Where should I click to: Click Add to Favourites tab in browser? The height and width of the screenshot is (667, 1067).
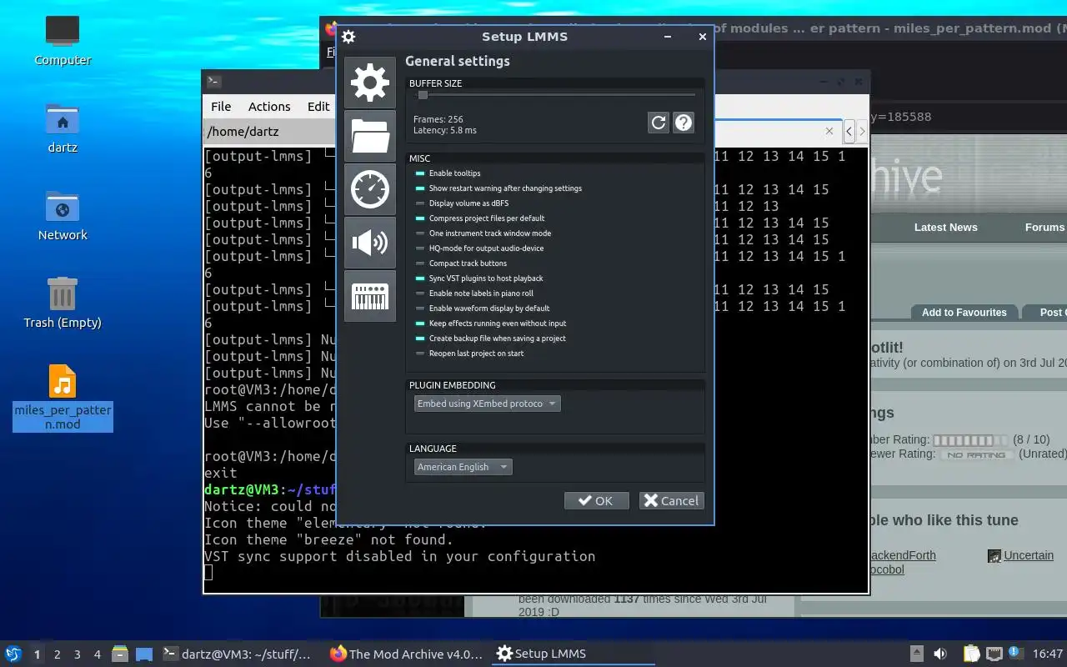point(964,313)
